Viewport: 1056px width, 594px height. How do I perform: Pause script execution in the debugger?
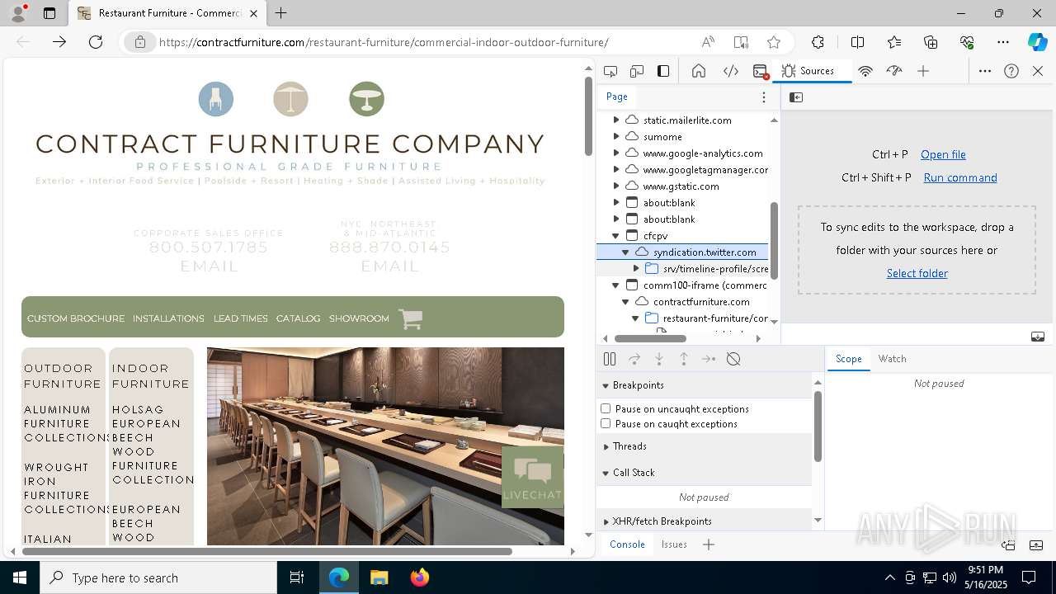610,359
